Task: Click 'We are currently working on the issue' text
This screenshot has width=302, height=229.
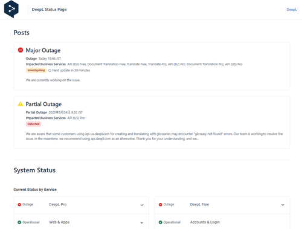Action: pos(53,80)
